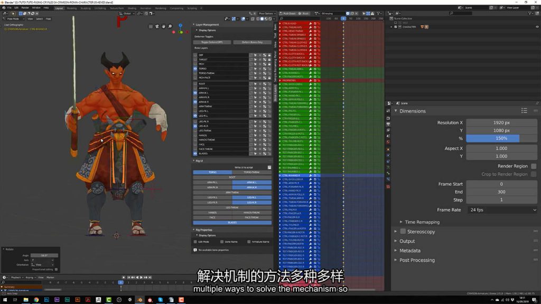The image size is (541, 304).
Task: Click the select cursor tool icon in header
Action: tap(13, 13)
